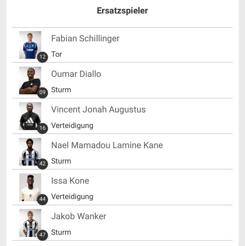Viewport: 245px width, 246px height.
Task: Click the Tor position label
Action: point(56,54)
